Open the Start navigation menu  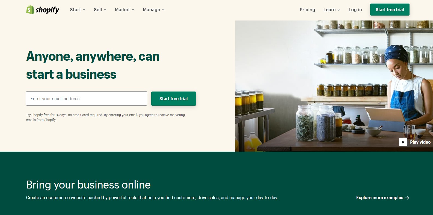coord(78,10)
